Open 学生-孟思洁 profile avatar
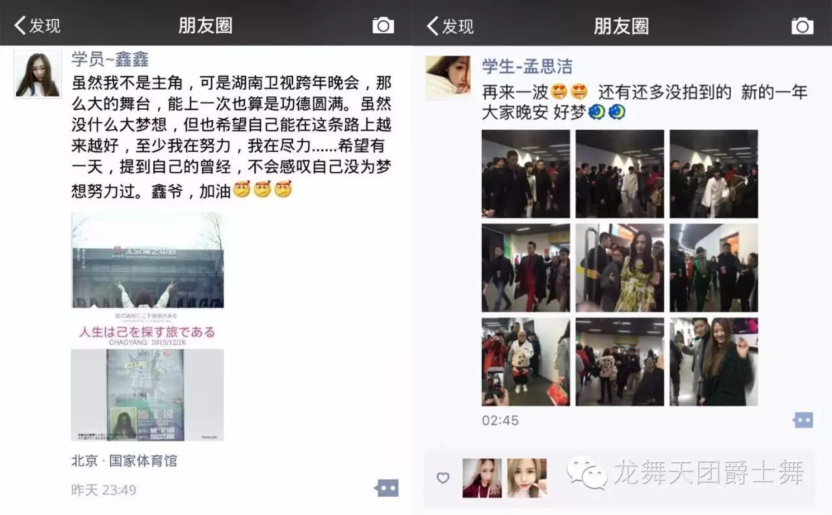This screenshot has height=515, width=832. [448, 78]
